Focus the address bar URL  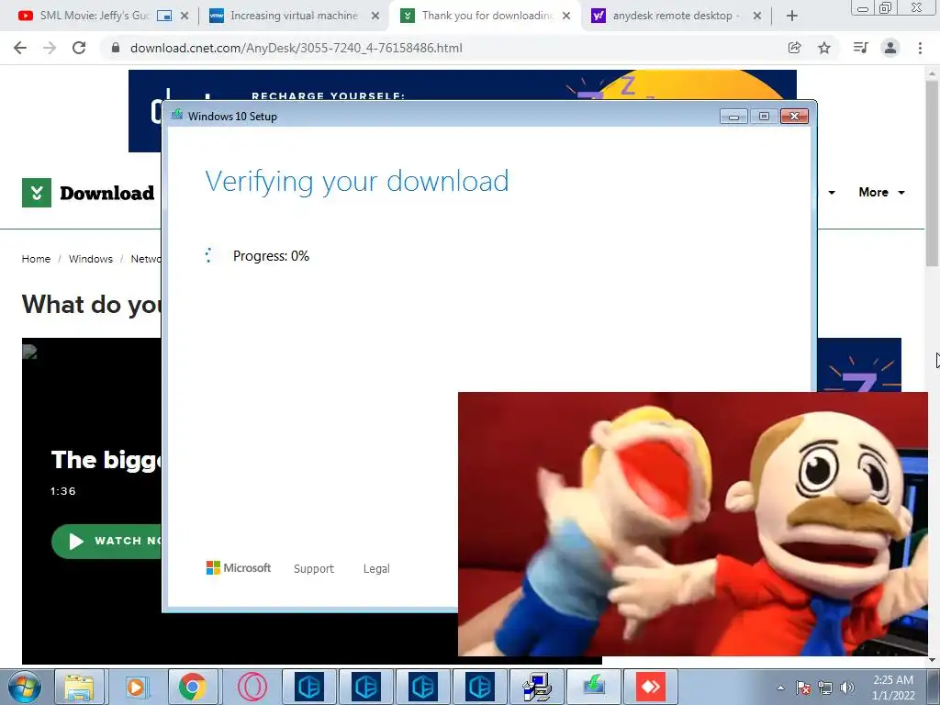[x=297, y=48]
